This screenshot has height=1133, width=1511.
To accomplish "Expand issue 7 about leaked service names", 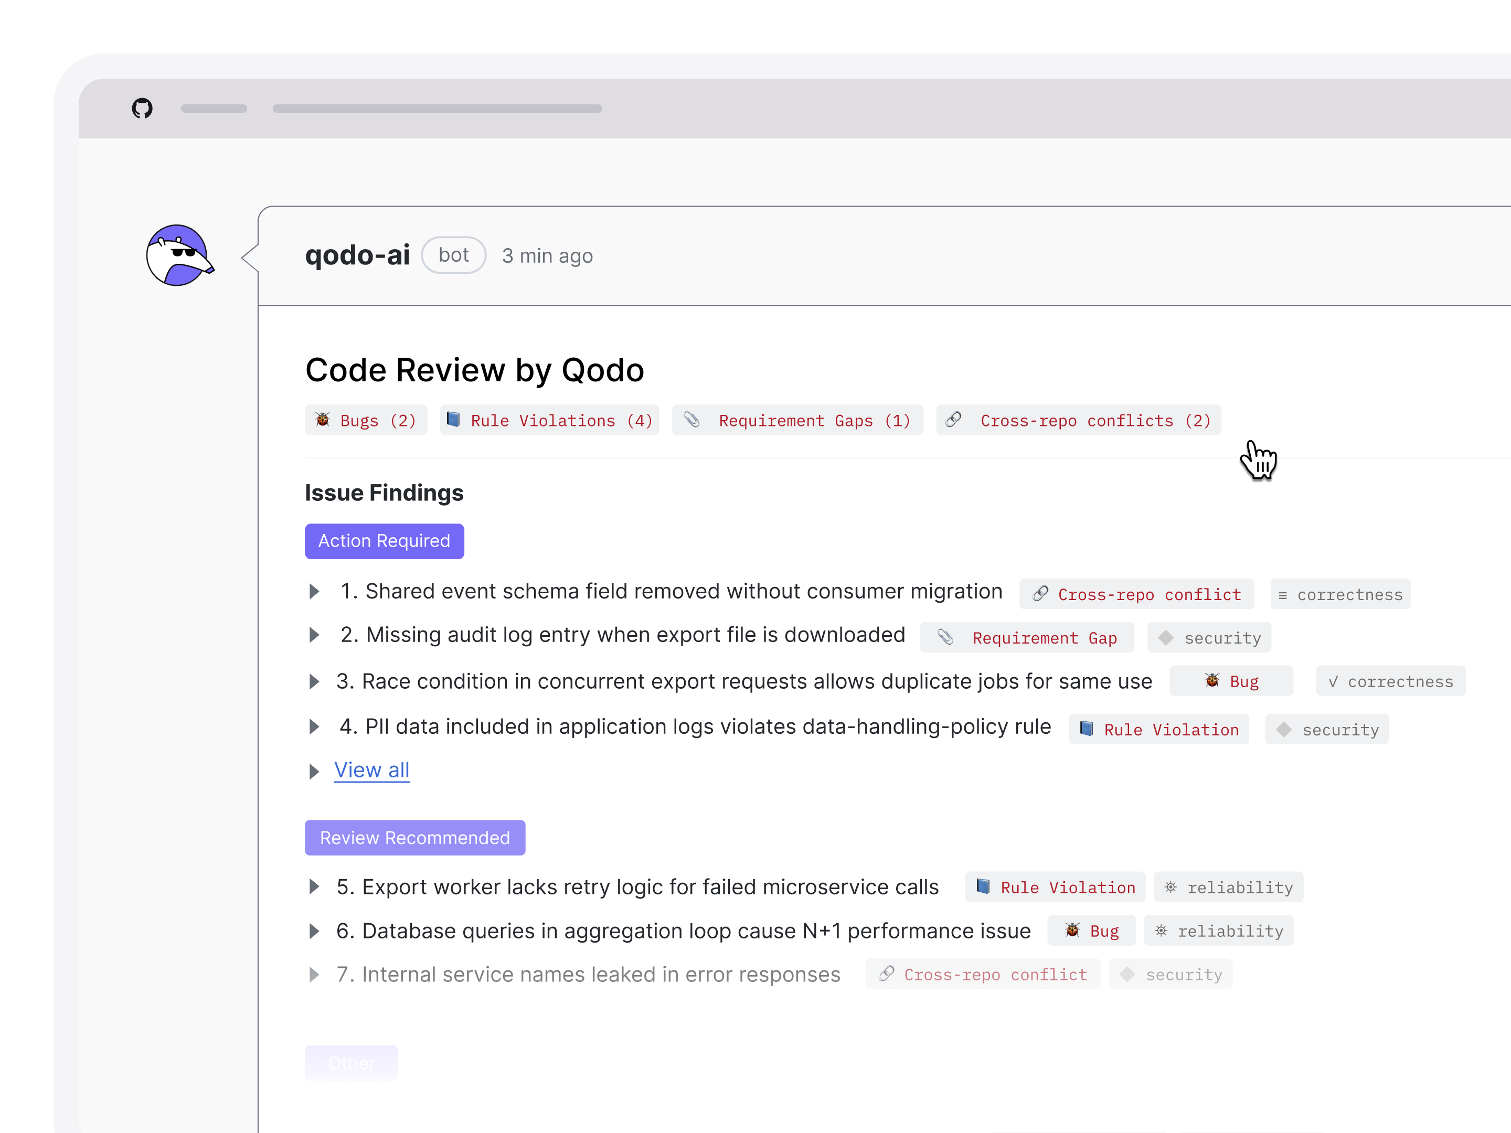I will [314, 975].
